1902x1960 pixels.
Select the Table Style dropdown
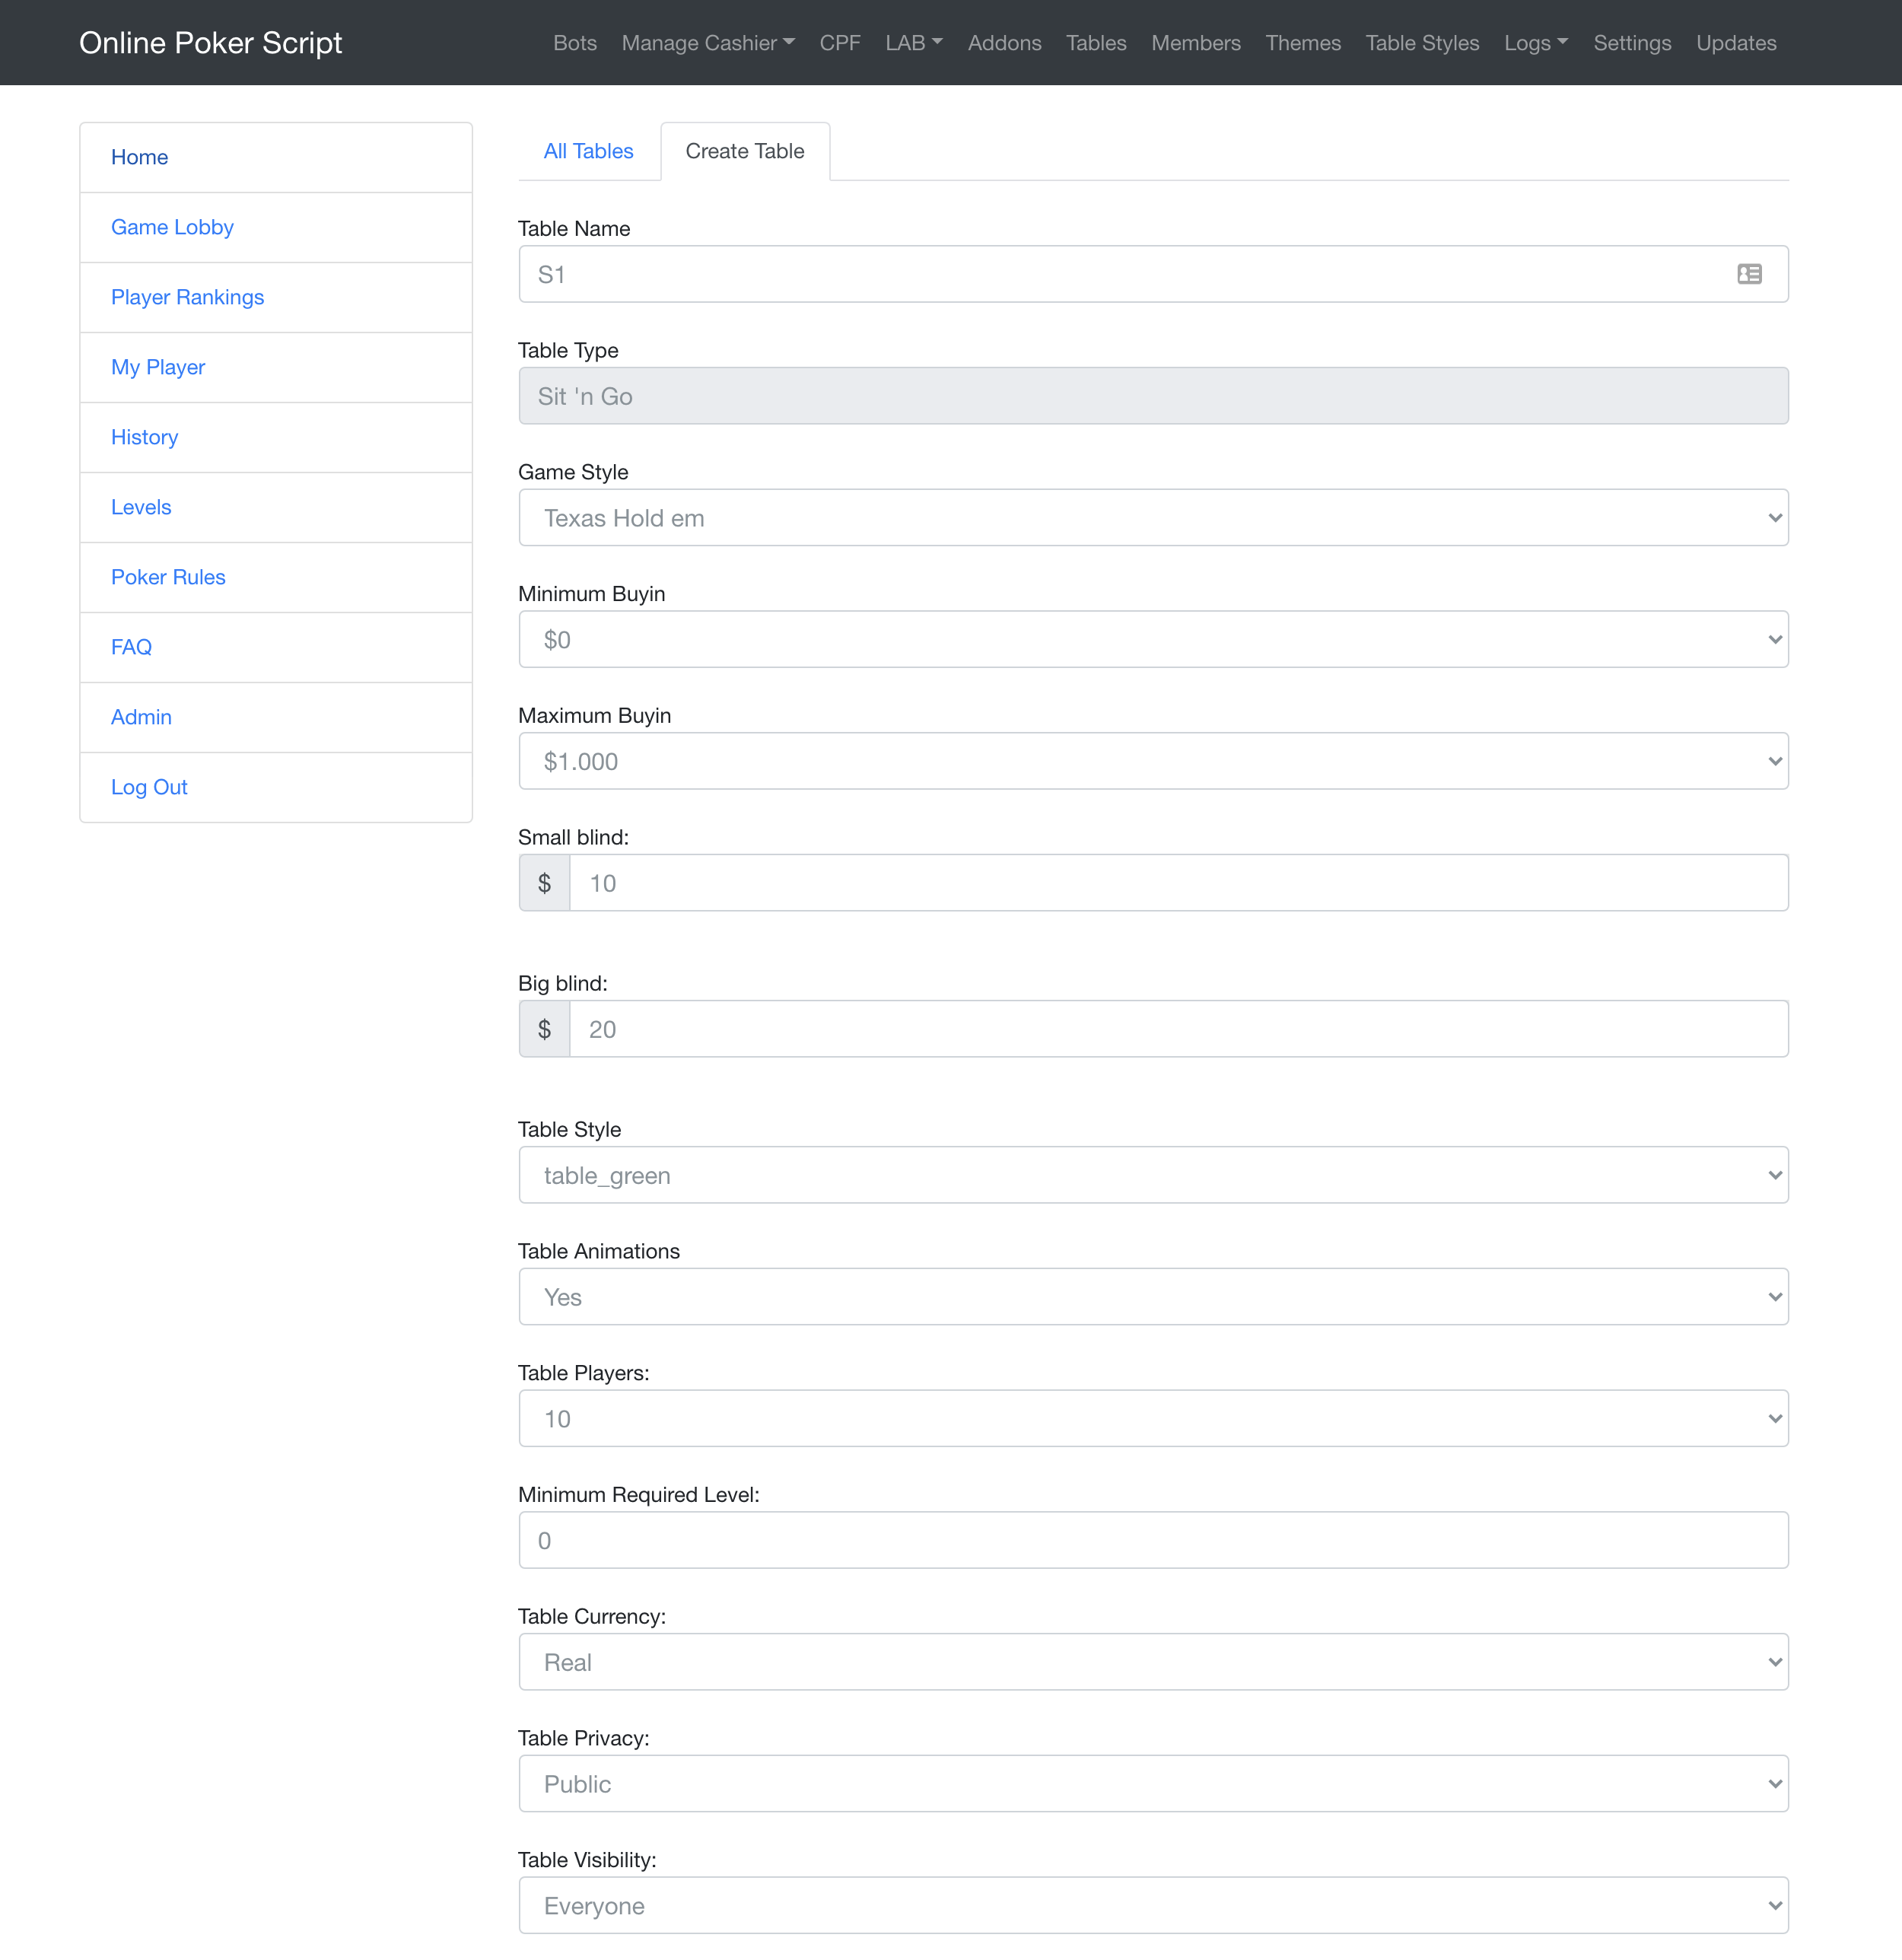(x=1152, y=1175)
